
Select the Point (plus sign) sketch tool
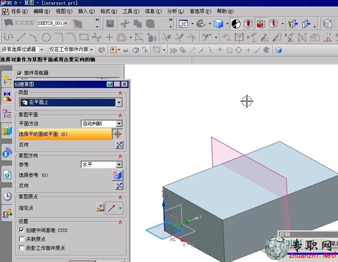click(109, 37)
